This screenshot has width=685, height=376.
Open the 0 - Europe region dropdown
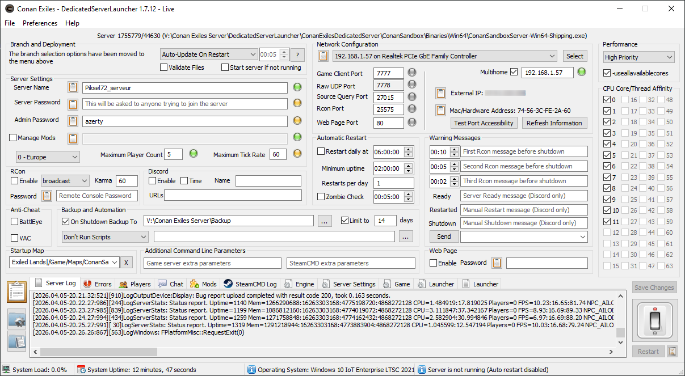click(48, 157)
